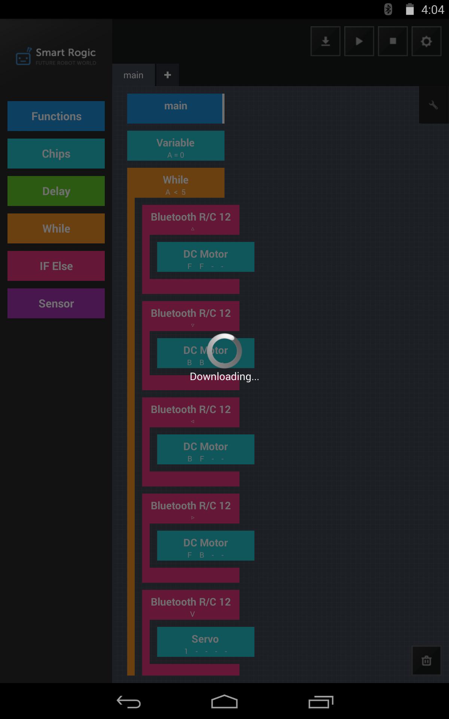The width and height of the screenshot is (449, 719).
Task: Select the Servo block
Action: tap(206, 642)
